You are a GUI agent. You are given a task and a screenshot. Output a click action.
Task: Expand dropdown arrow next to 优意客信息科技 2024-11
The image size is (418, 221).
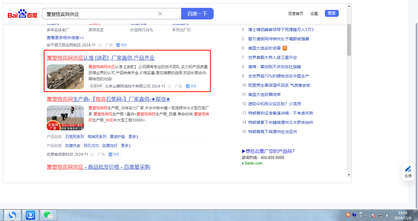point(92,155)
